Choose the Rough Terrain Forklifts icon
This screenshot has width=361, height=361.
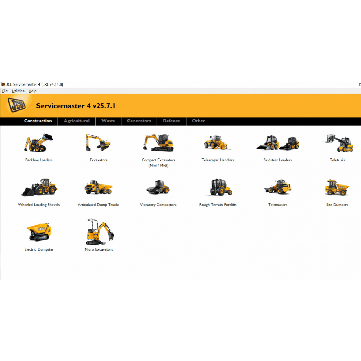[218, 187]
